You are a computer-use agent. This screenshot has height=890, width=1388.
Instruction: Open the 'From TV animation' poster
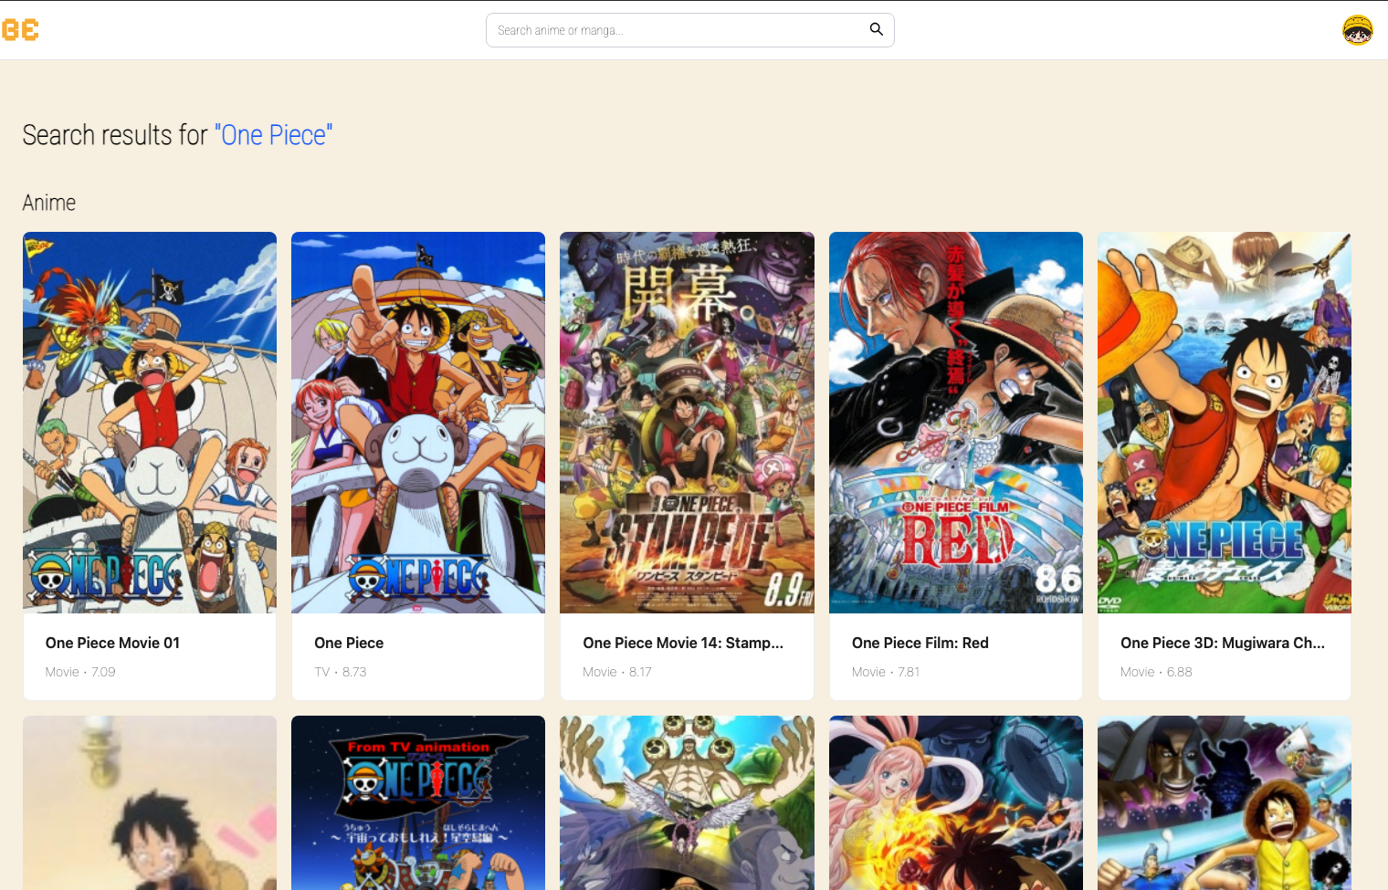(x=418, y=802)
